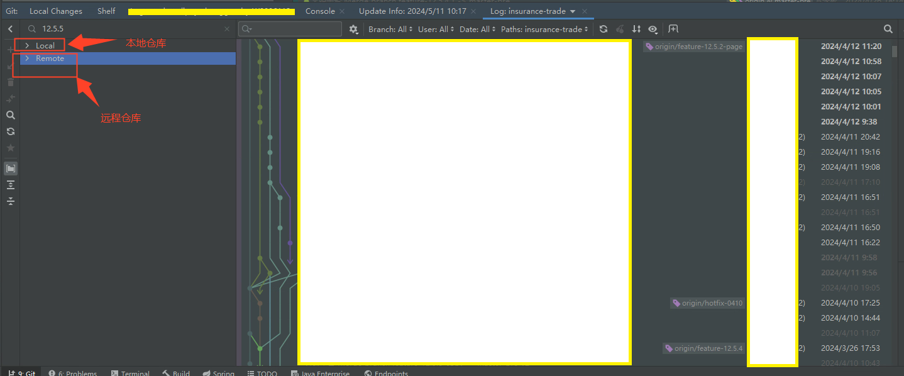Expand the Remote branches node
Image resolution: width=904 pixels, height=376 pixels.
(27, 58)
